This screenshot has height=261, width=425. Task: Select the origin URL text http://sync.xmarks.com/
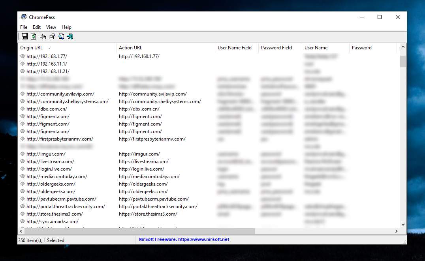coord(53,221)
